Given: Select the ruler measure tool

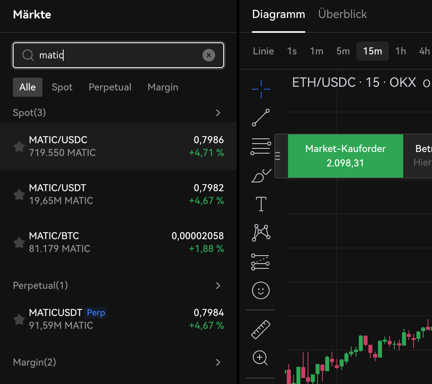Looking at the screenshot, I should coord(261,330).
